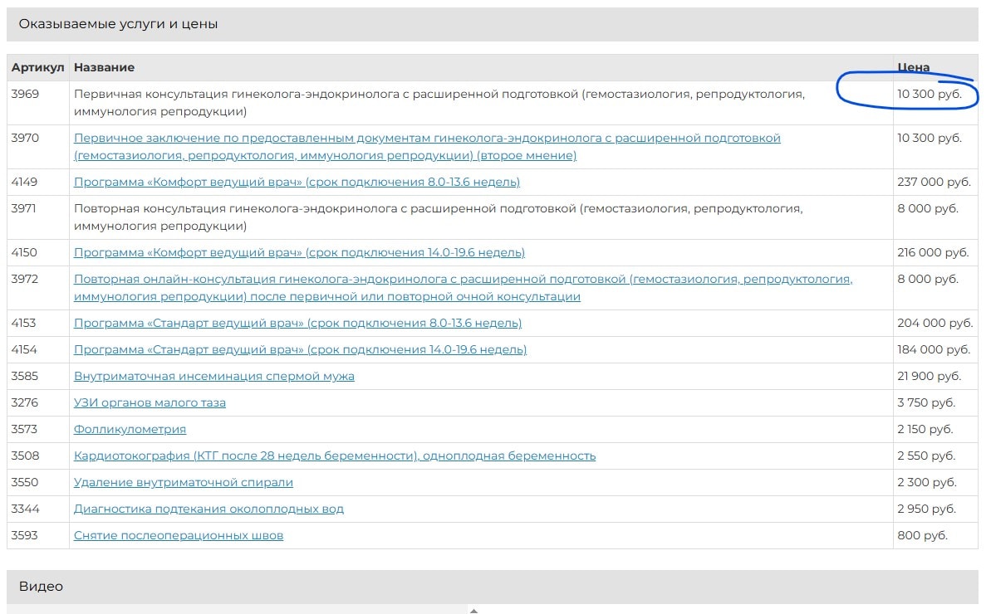Click the Оказываемые услуги и цены heading
This screenshot has height=614, width=991.
point(118,24)
